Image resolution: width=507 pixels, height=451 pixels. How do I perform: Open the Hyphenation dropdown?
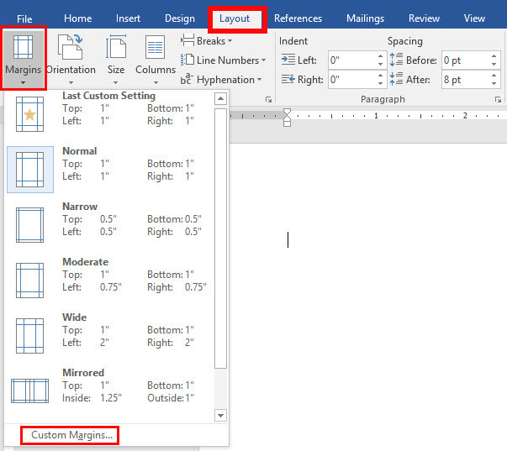tap(222, 80)
